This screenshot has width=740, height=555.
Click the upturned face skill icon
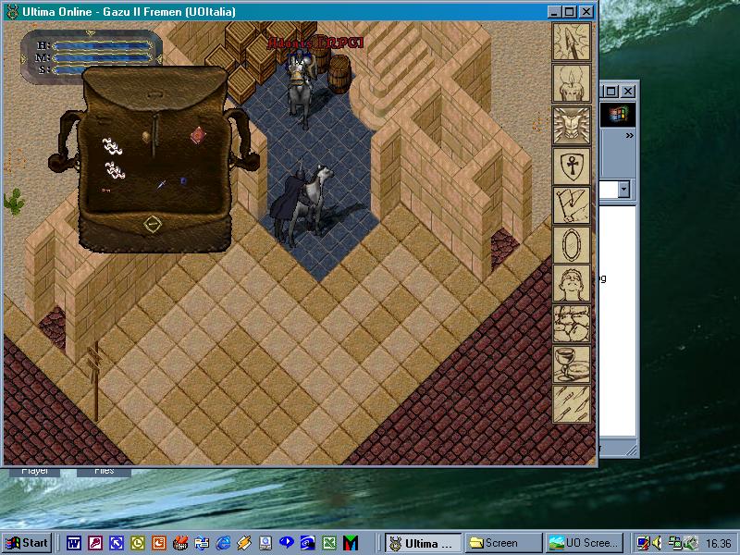click(x=572, y=284)
